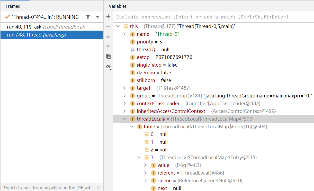Screen dimensions: 314x191
Task: Open the thread selector dropdown arrow
Action: point(98,17)
